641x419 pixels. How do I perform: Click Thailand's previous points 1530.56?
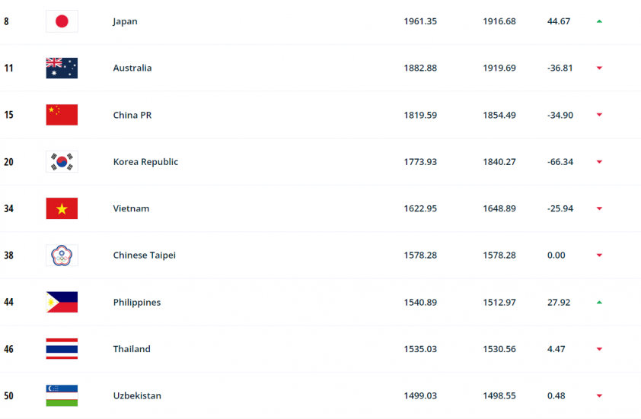click(499, 349)
